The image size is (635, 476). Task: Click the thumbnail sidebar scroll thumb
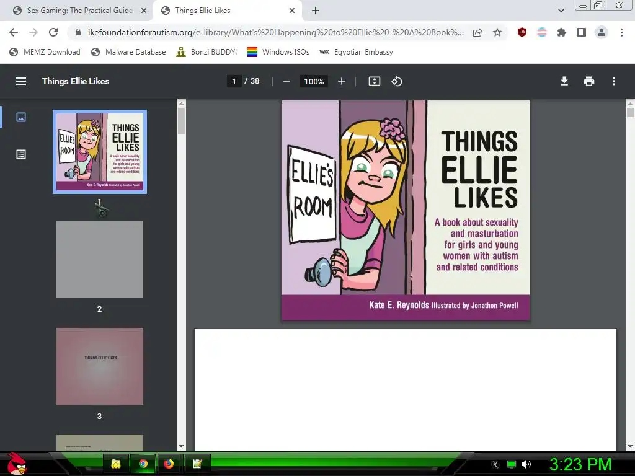[182, 121]
